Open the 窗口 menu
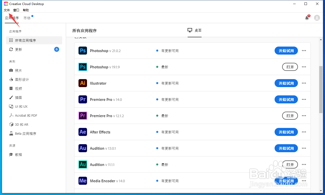The height and width of the screenshot is (195, 325). (x=16, y=10)
